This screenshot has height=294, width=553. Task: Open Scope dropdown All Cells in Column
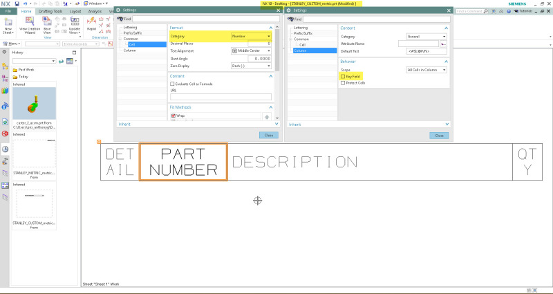[427, 70]
